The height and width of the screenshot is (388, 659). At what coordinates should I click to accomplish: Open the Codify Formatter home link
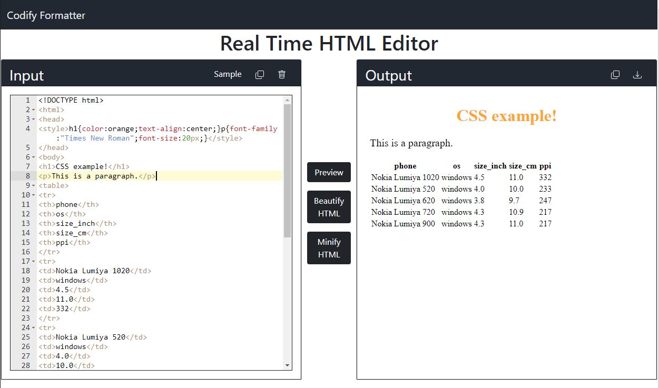click(x=45, y=15)
